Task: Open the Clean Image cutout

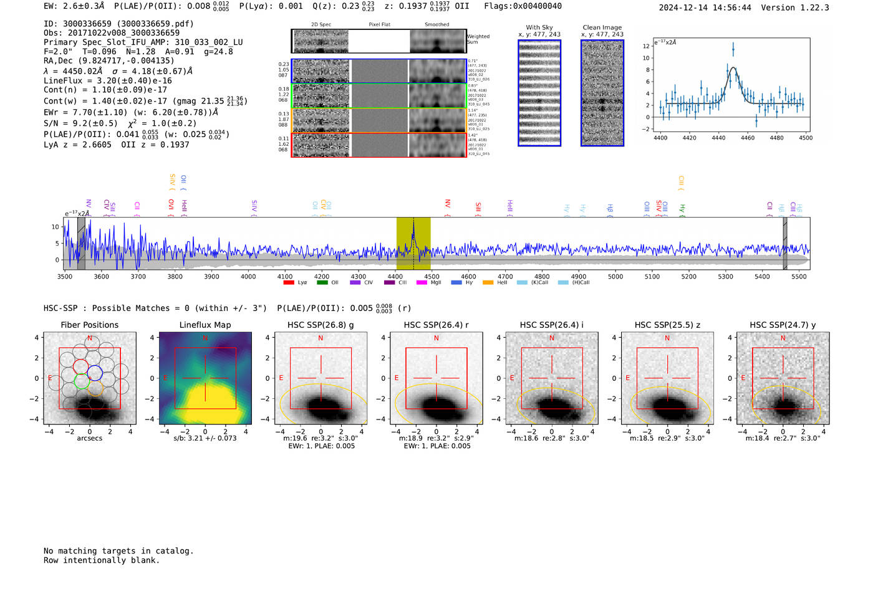Action: (602, 93)
